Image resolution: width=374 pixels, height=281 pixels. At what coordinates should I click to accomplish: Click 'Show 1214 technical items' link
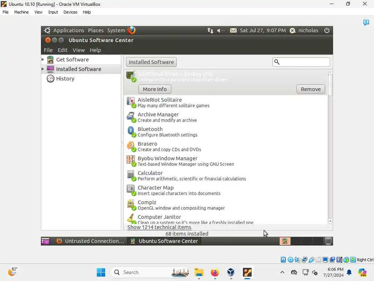coord(159,227)
